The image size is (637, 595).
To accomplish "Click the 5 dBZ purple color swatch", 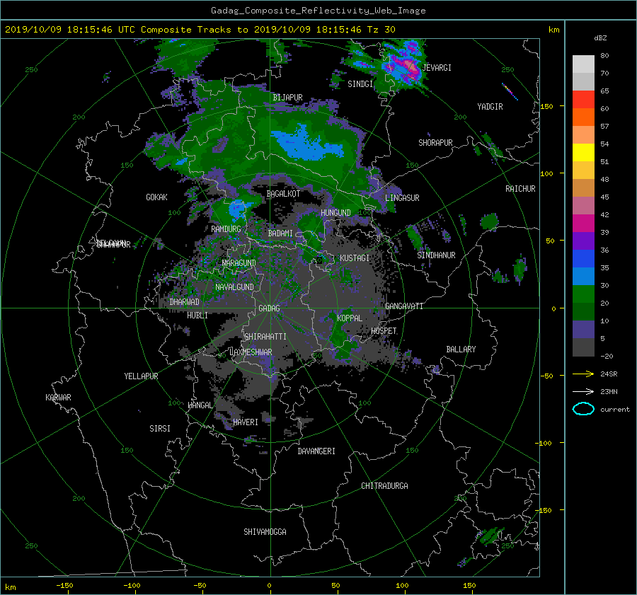I will tap(583, 330).
